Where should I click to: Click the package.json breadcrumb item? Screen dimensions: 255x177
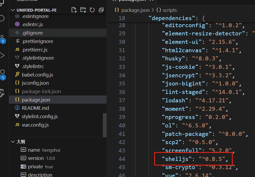click(x=135, y=10)
